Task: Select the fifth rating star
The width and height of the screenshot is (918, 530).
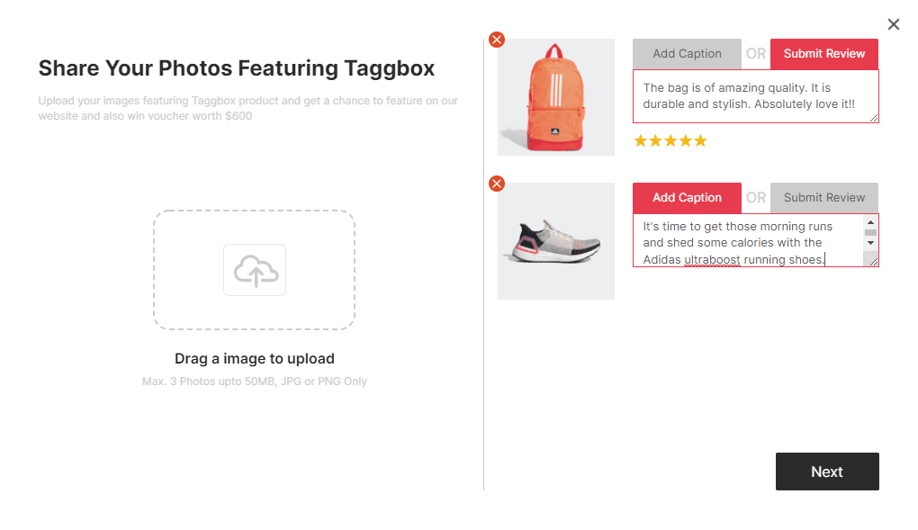Action: point(700,140)
